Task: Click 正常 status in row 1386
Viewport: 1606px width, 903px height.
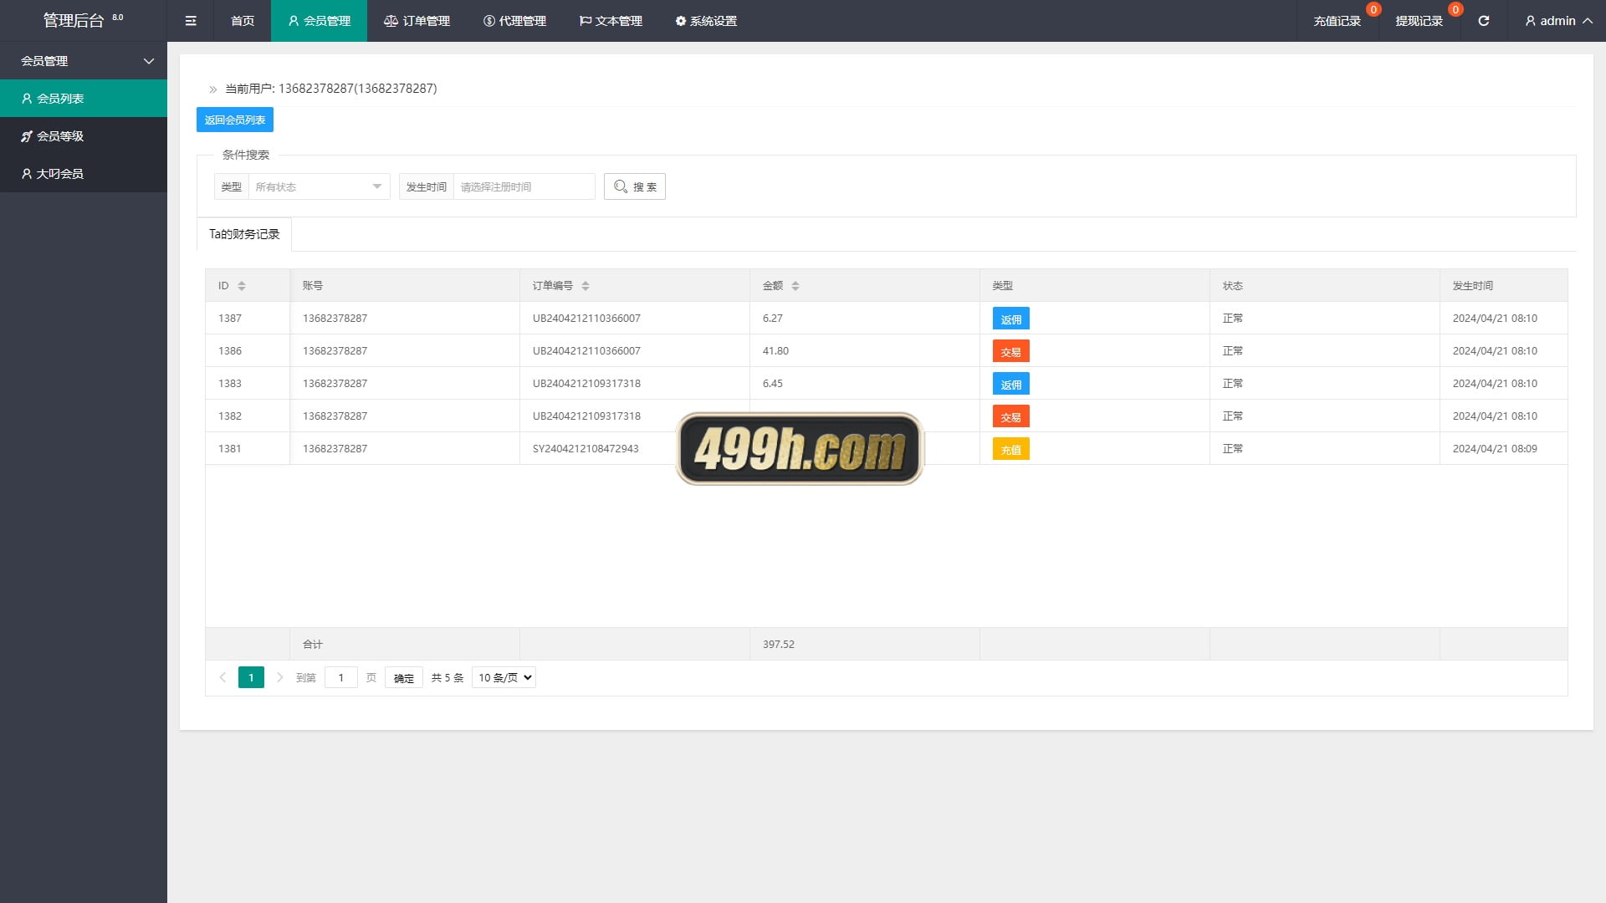Action: pos(1233,351)
